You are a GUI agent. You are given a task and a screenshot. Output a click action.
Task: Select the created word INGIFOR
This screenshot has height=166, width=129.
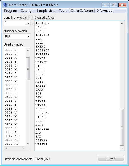pos(43,23)
